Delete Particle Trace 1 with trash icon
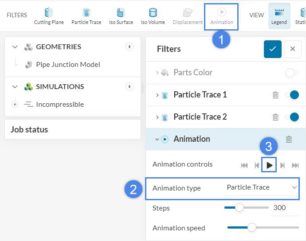The image size is (306, 241). tap(275, 95)
